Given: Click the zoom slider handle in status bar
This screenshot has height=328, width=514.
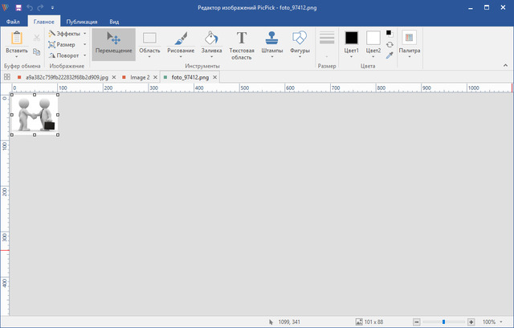Looking at the screenshot, I should pos(444,322).
